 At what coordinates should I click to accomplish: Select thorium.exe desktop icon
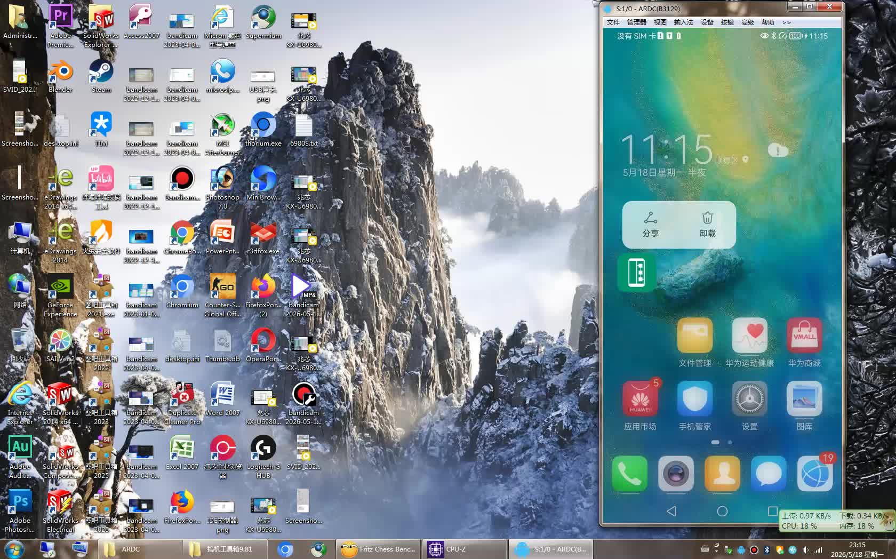(x=263, y=130)
